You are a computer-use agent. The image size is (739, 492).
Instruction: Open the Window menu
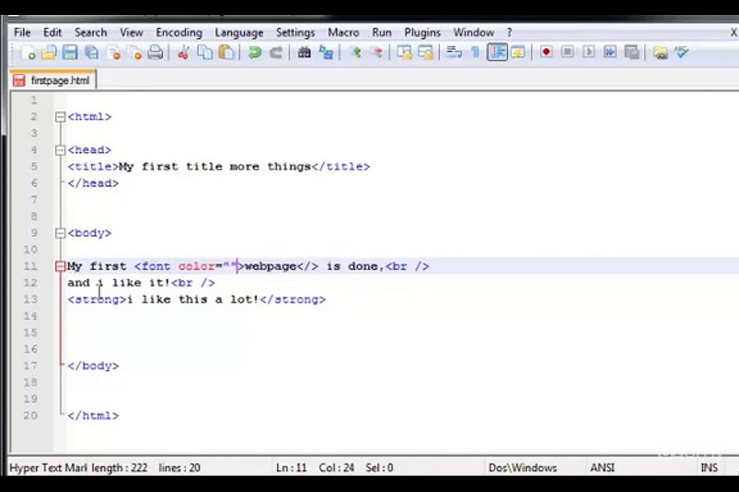click(x=474, y=33)
